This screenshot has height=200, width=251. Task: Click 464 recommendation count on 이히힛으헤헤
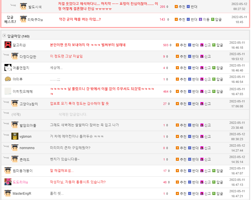point(166,92)
